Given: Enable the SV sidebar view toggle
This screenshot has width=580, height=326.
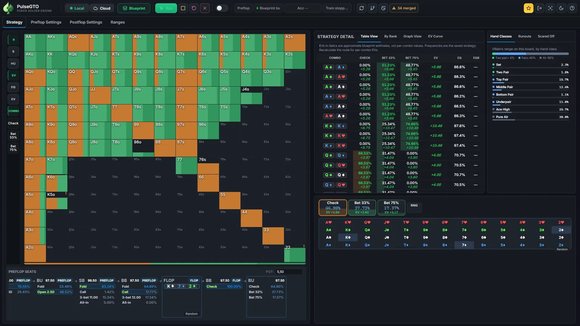Looking at the screenshot, I should click(13, 75).
